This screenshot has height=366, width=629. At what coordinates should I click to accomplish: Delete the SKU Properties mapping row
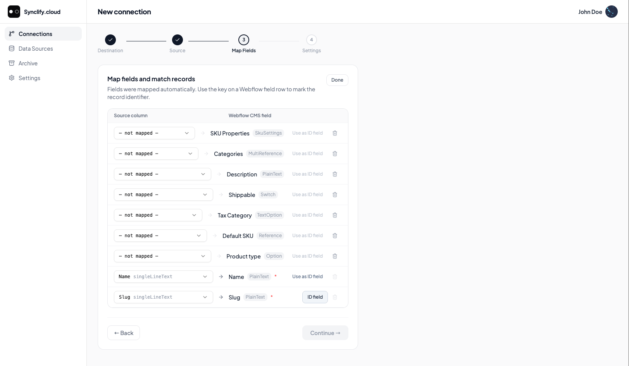[335, 133]
